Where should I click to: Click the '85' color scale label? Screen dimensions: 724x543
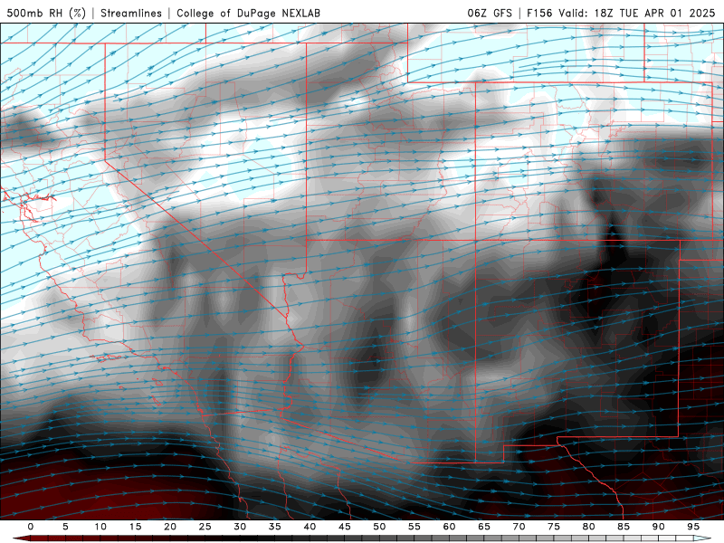(x=624, y=527)
